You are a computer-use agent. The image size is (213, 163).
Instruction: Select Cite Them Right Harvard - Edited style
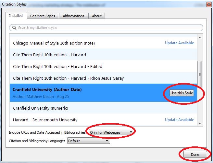pyautogui.click(x=57, y=66)
